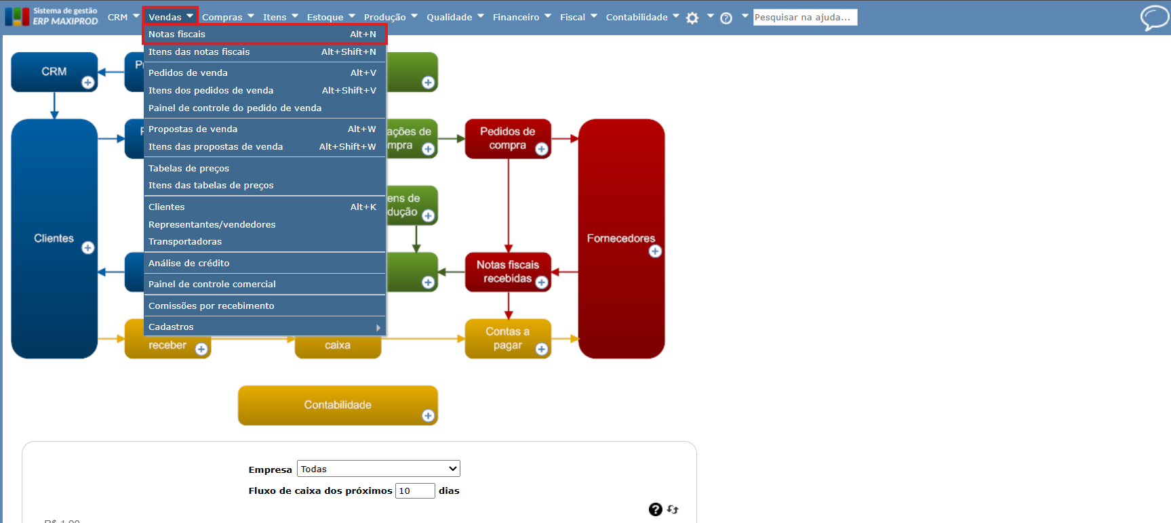Select Itens das propostas de venda
1171x523 pixels.
point(265,147)
